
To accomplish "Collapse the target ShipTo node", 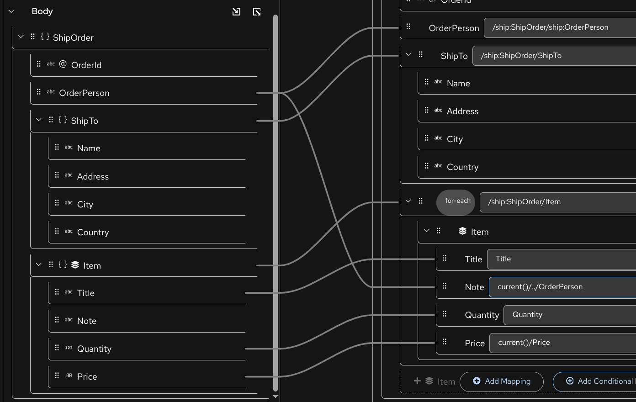I will click(x=408, y=54).
